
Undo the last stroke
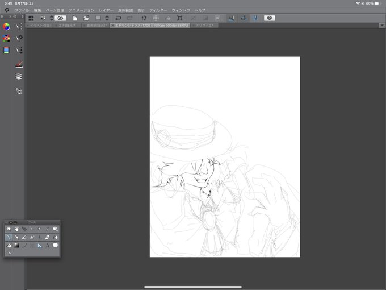[x=118, y=18]
